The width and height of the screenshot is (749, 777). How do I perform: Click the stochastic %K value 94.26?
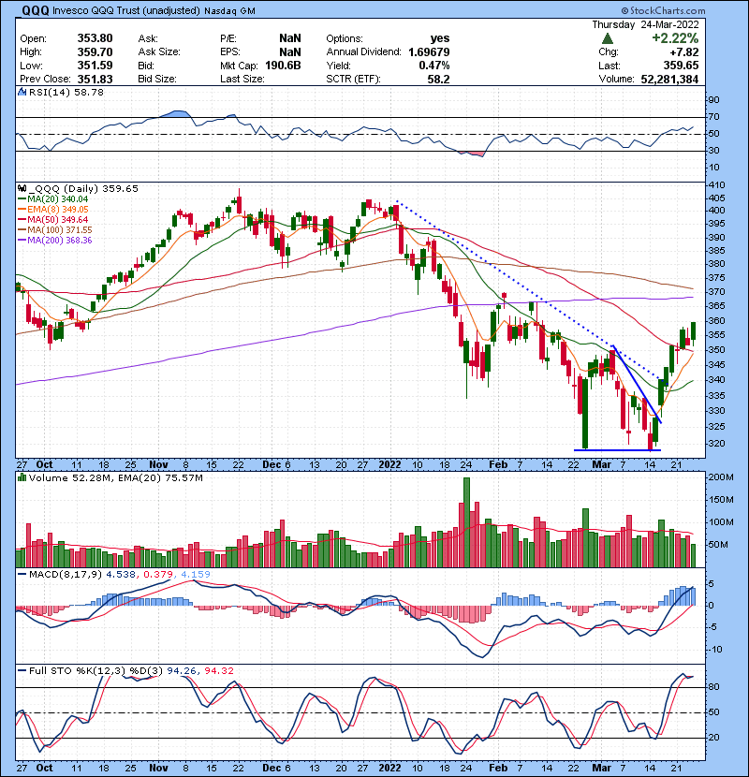pyautogui.click(x=182, y=671)
